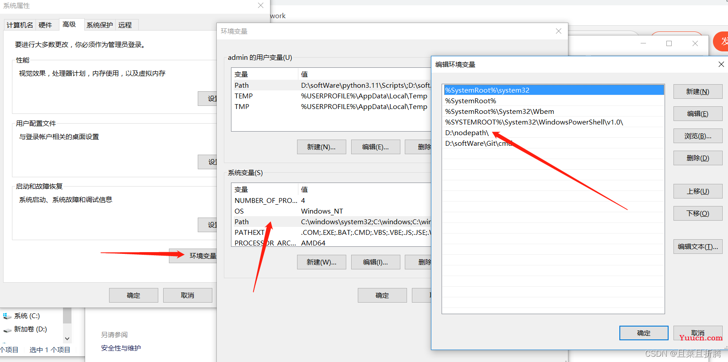This screenshot has height=362, width=728.
Task: Click 新建(W)... under system variables
Action: click(321, 262)
